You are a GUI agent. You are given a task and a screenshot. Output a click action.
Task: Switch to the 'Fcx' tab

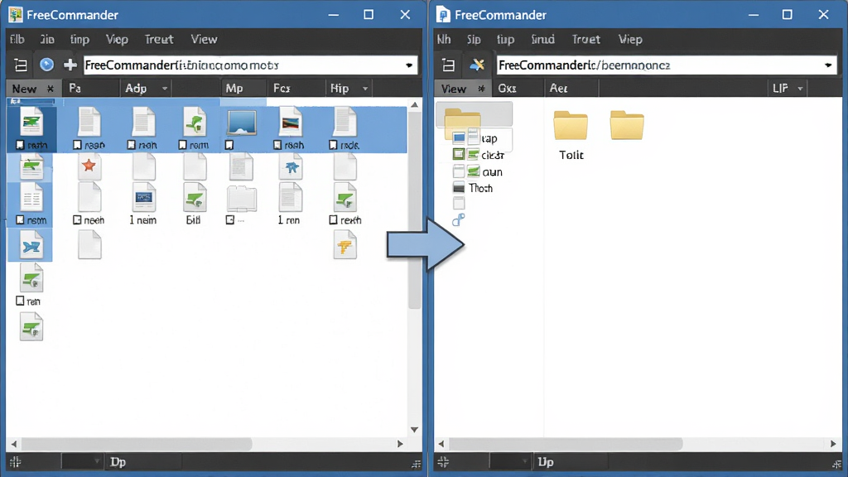[296, 88]
